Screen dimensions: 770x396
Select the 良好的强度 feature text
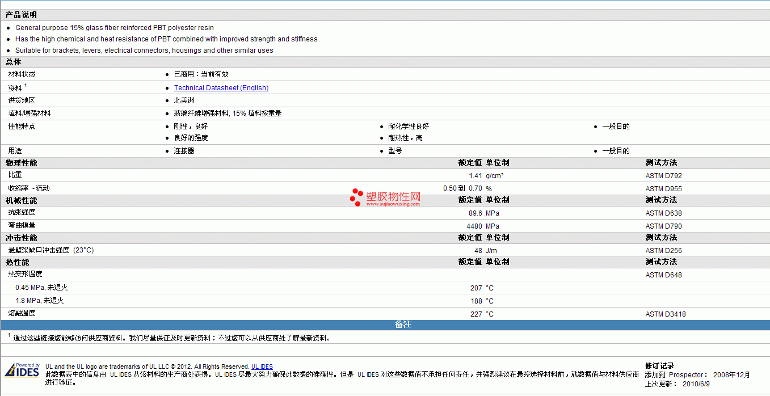(191, 138)
